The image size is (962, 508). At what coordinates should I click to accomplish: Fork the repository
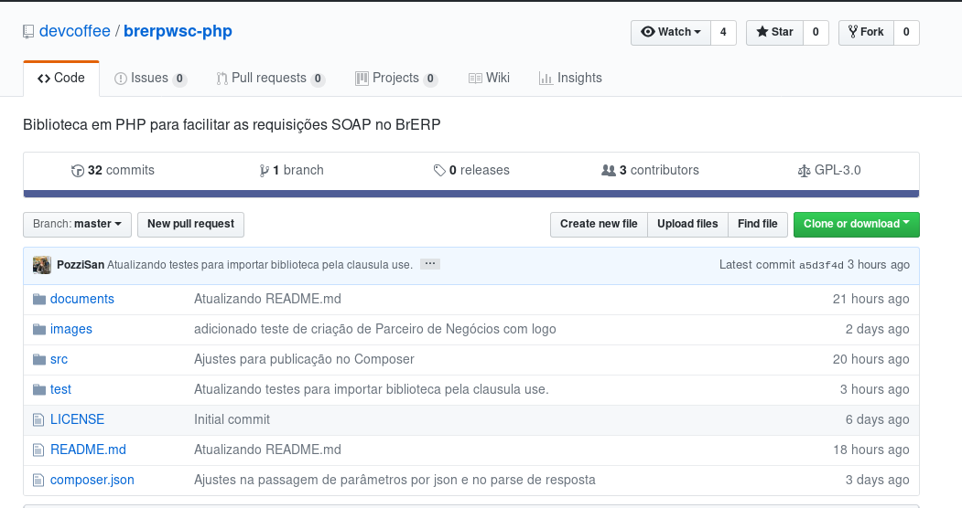(866, 32)
